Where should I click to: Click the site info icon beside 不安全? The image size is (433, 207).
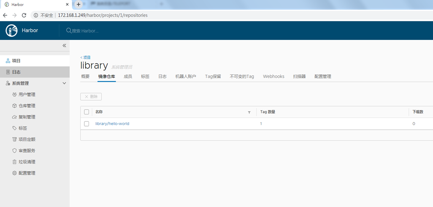(x=36, y=16)
